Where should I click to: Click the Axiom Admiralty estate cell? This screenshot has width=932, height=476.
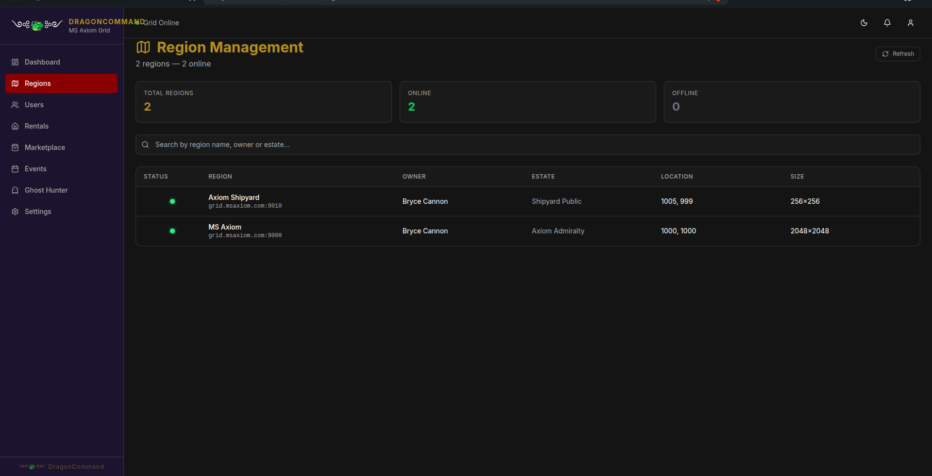point(558,231)
